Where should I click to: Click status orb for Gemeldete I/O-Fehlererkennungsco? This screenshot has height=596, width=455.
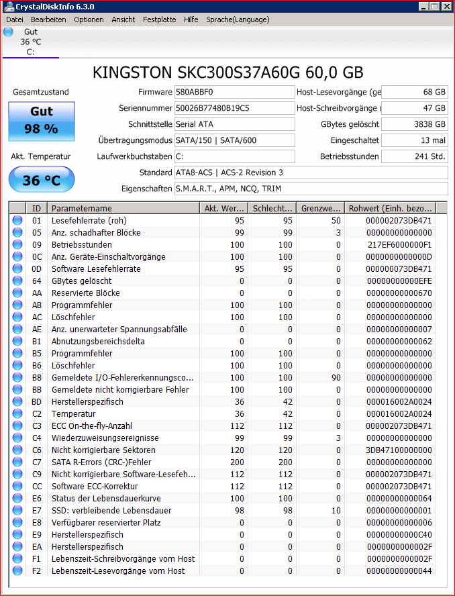click(17, 377)
